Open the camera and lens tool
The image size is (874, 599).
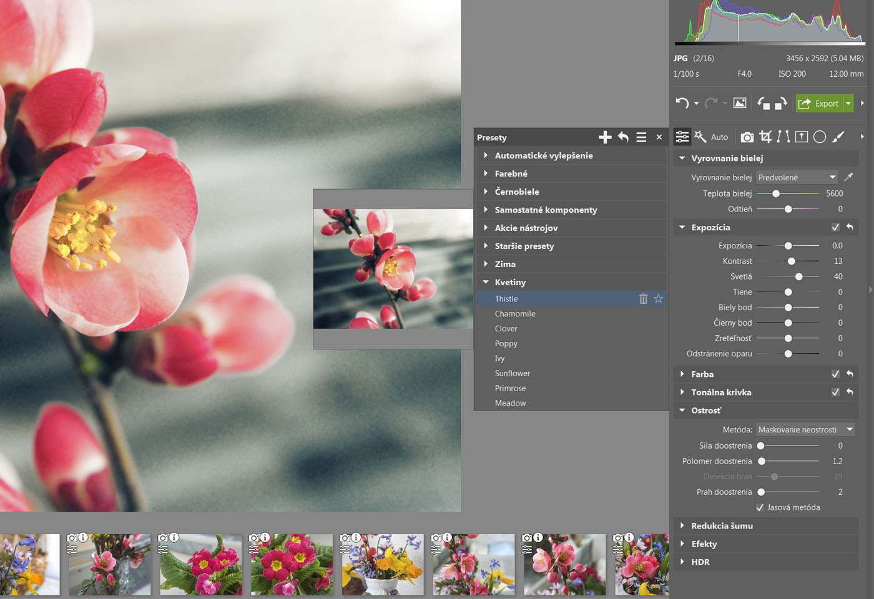pyautogui.click(x=747, y=137)
